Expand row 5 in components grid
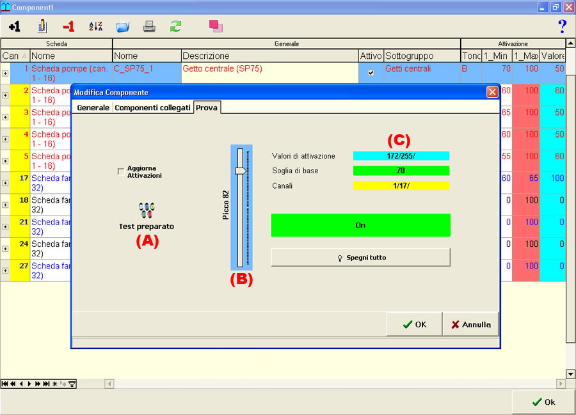 pyautogui.click(x=5, y=161)
